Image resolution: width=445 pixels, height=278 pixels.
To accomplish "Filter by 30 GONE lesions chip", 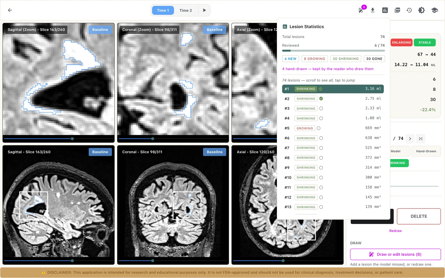I will [x=374, y=59].
